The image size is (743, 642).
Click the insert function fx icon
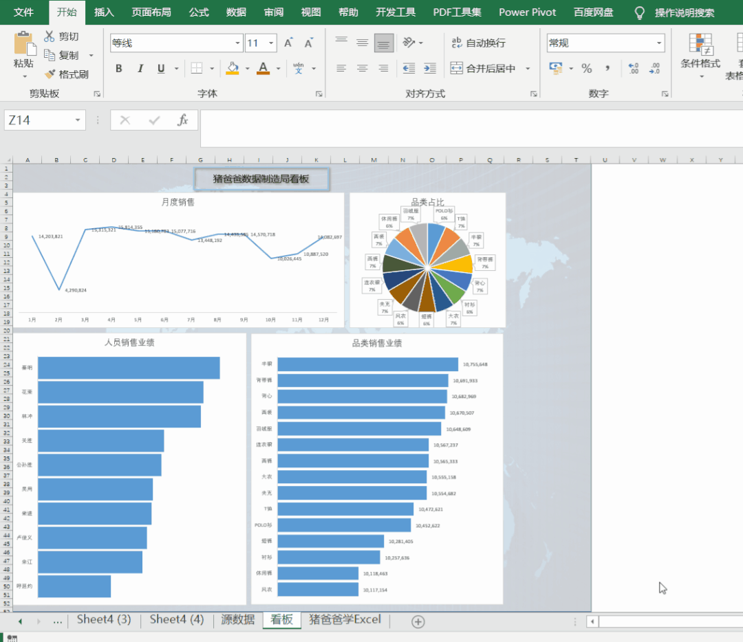182,120
